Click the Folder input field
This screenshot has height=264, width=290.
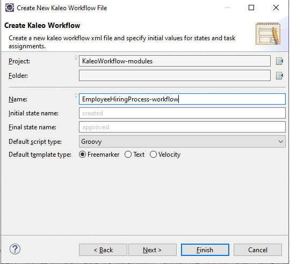[175, 75]
